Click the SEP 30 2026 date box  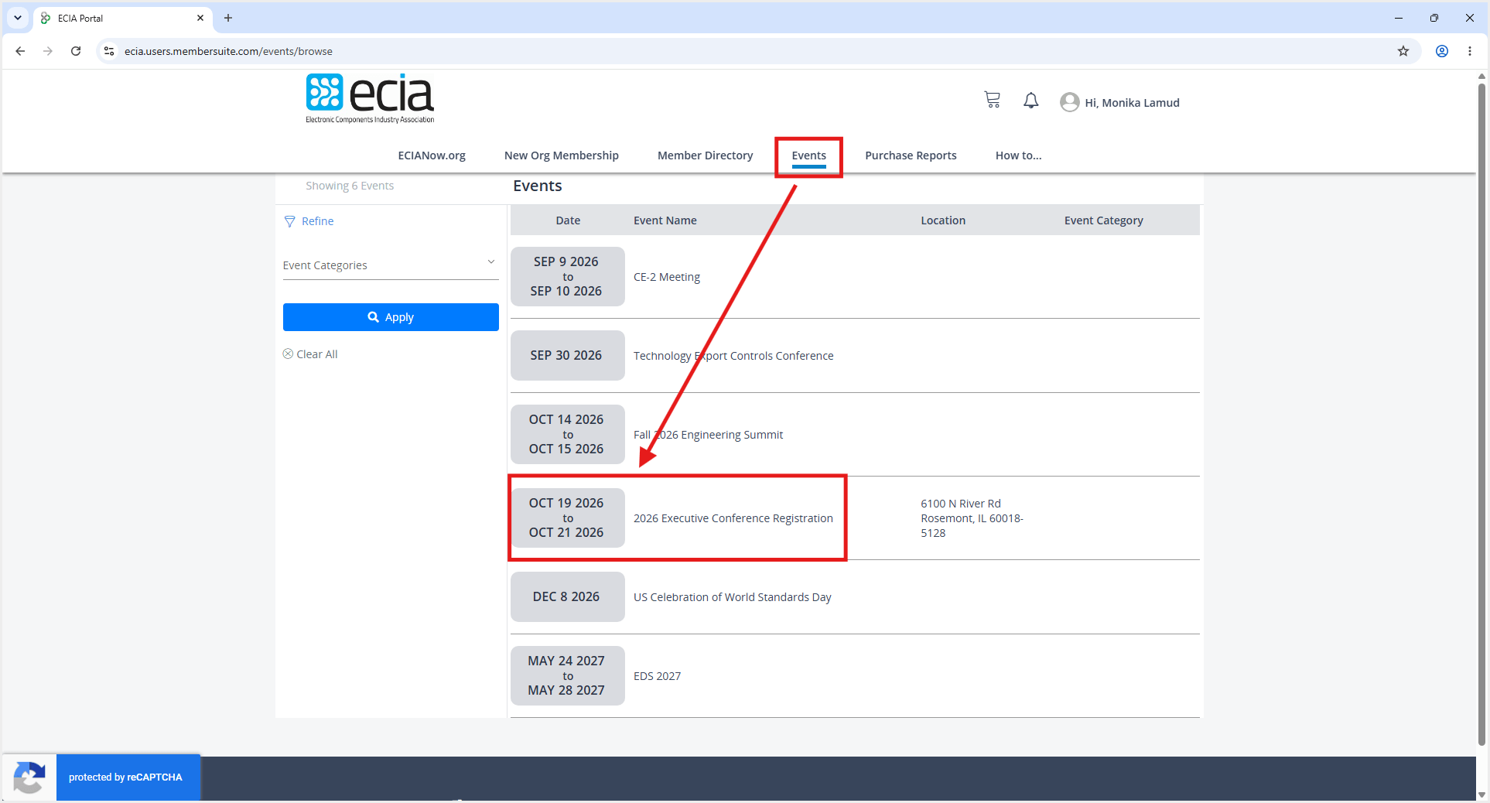[x=567, y=355]
